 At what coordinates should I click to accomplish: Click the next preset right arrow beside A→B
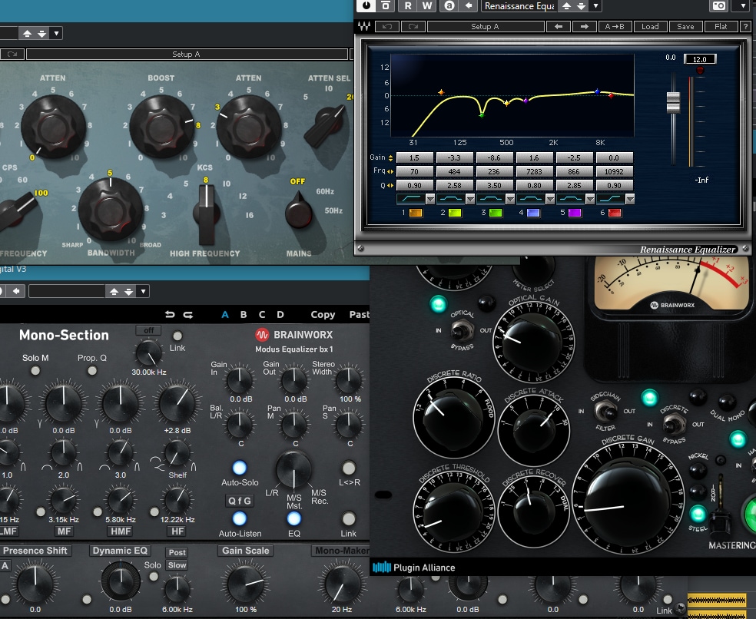[585, 27]
